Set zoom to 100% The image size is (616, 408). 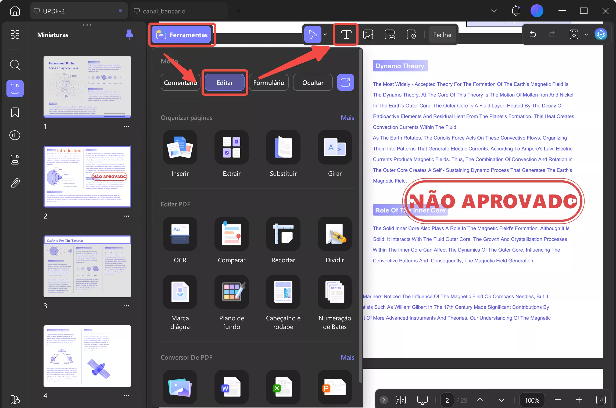tap(532, 400)
